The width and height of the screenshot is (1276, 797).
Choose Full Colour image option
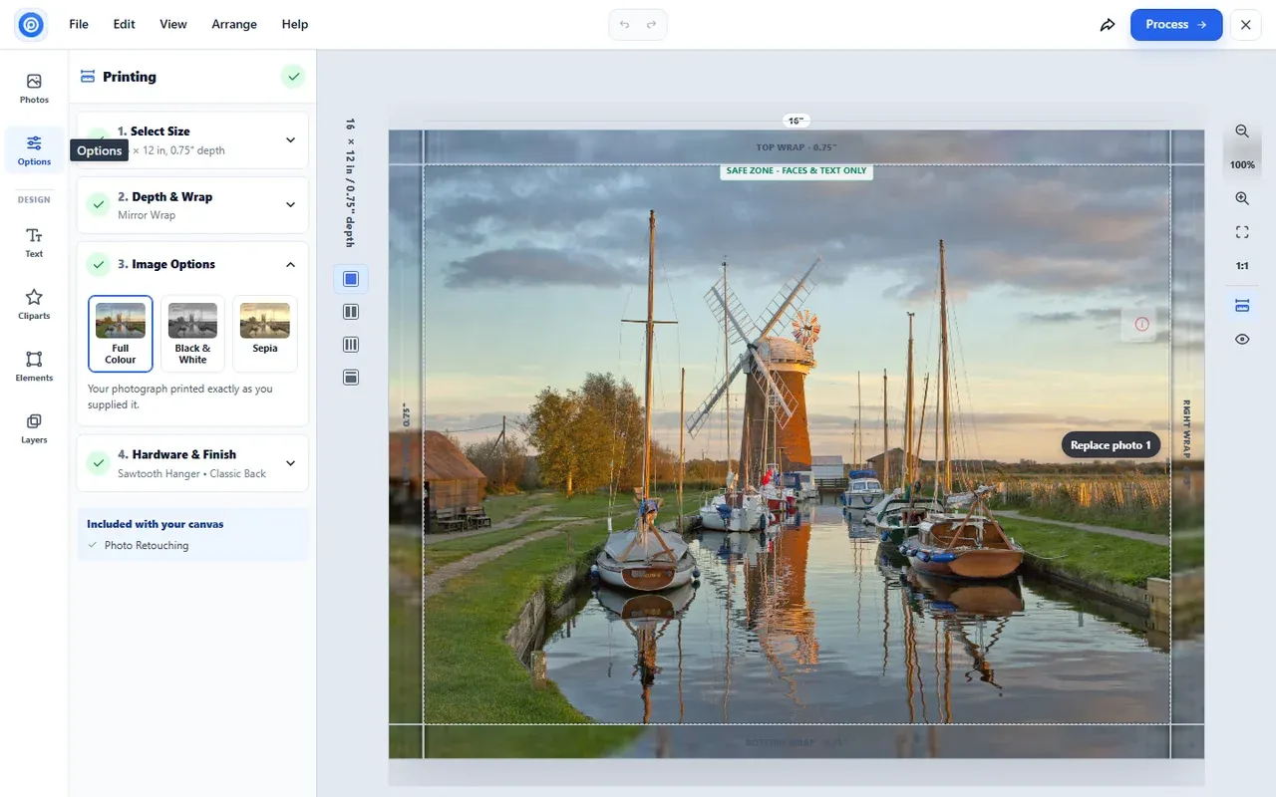coord(121,334)
